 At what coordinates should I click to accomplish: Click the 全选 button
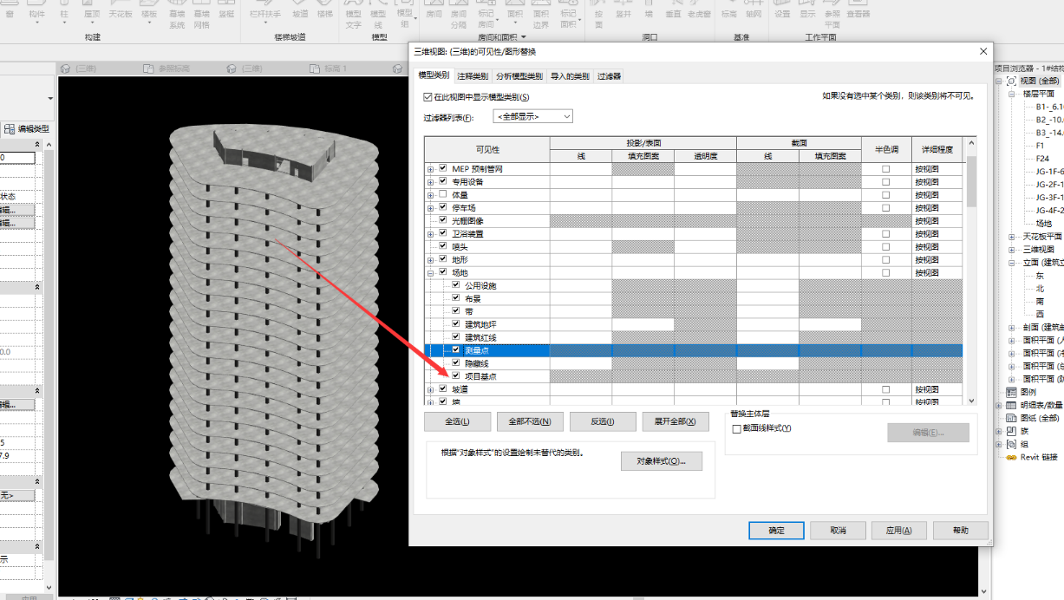pos(457,421)
